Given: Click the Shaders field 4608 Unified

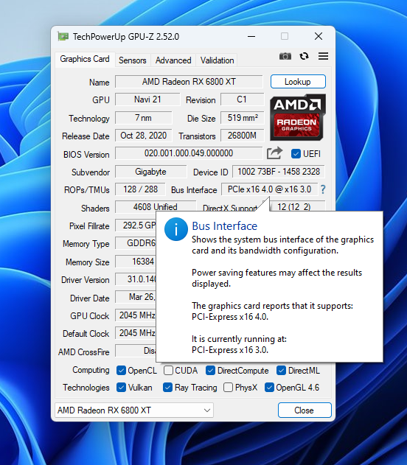Looking at the screenshot, I should 156,206.
